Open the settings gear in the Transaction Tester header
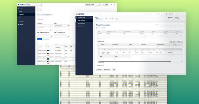Viewport: 199px width, 104px height. click(167, 14)
